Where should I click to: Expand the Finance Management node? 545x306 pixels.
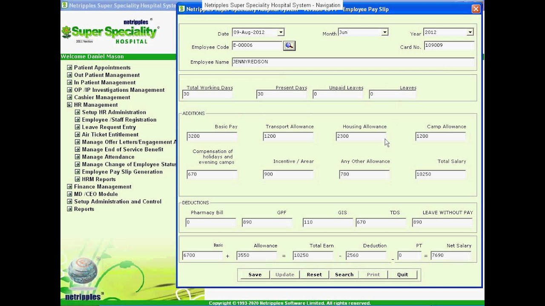click(x=69, y=187)
